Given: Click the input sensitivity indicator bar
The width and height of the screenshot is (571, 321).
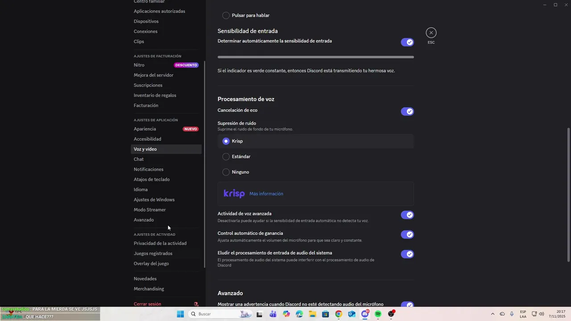Looking at the screenshot, I should (316, 57).
